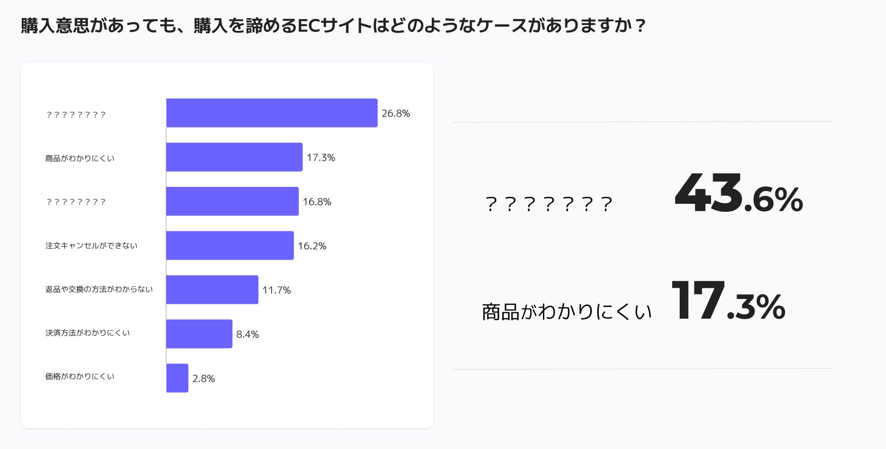886x449 pixels.
Task: Select the 16.2% value label
Action: tap(312, 246)
